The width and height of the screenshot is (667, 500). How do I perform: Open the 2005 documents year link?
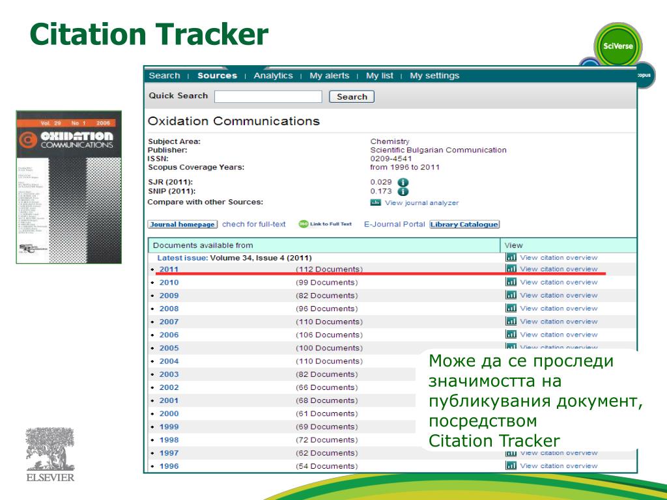click(169, 348)
